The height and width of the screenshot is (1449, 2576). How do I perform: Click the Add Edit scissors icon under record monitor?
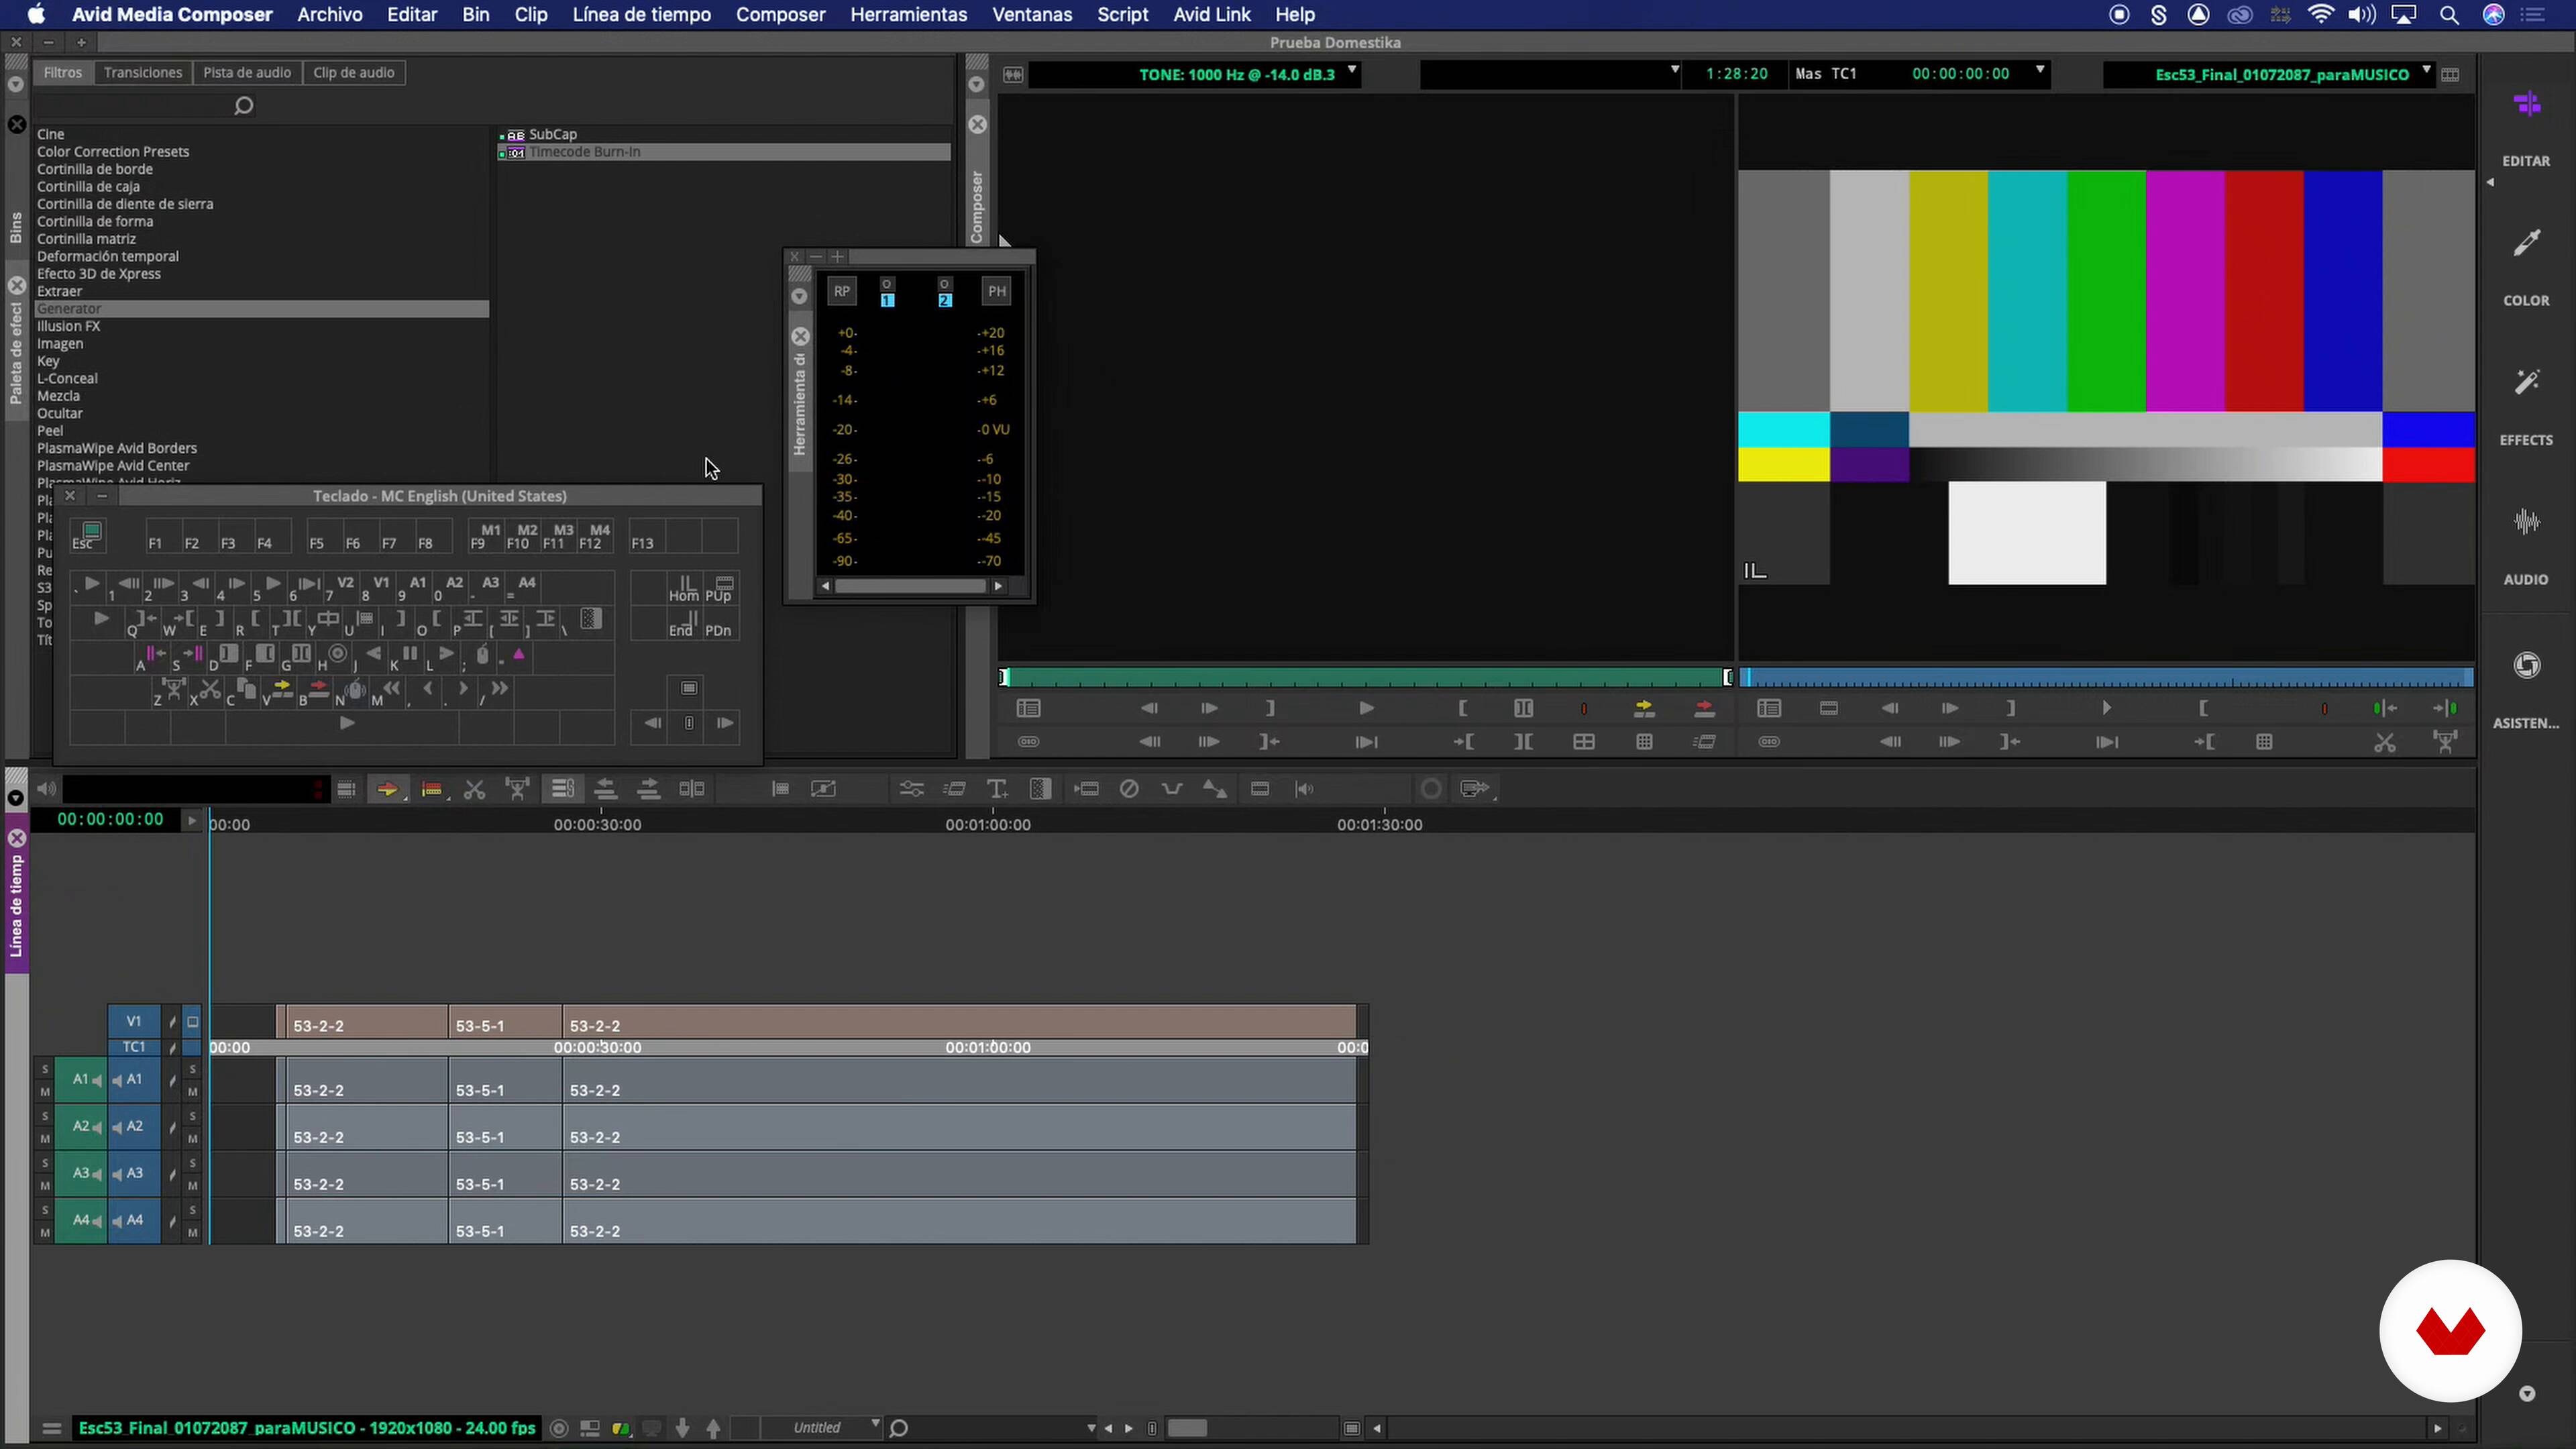(x=2385, y=742)
